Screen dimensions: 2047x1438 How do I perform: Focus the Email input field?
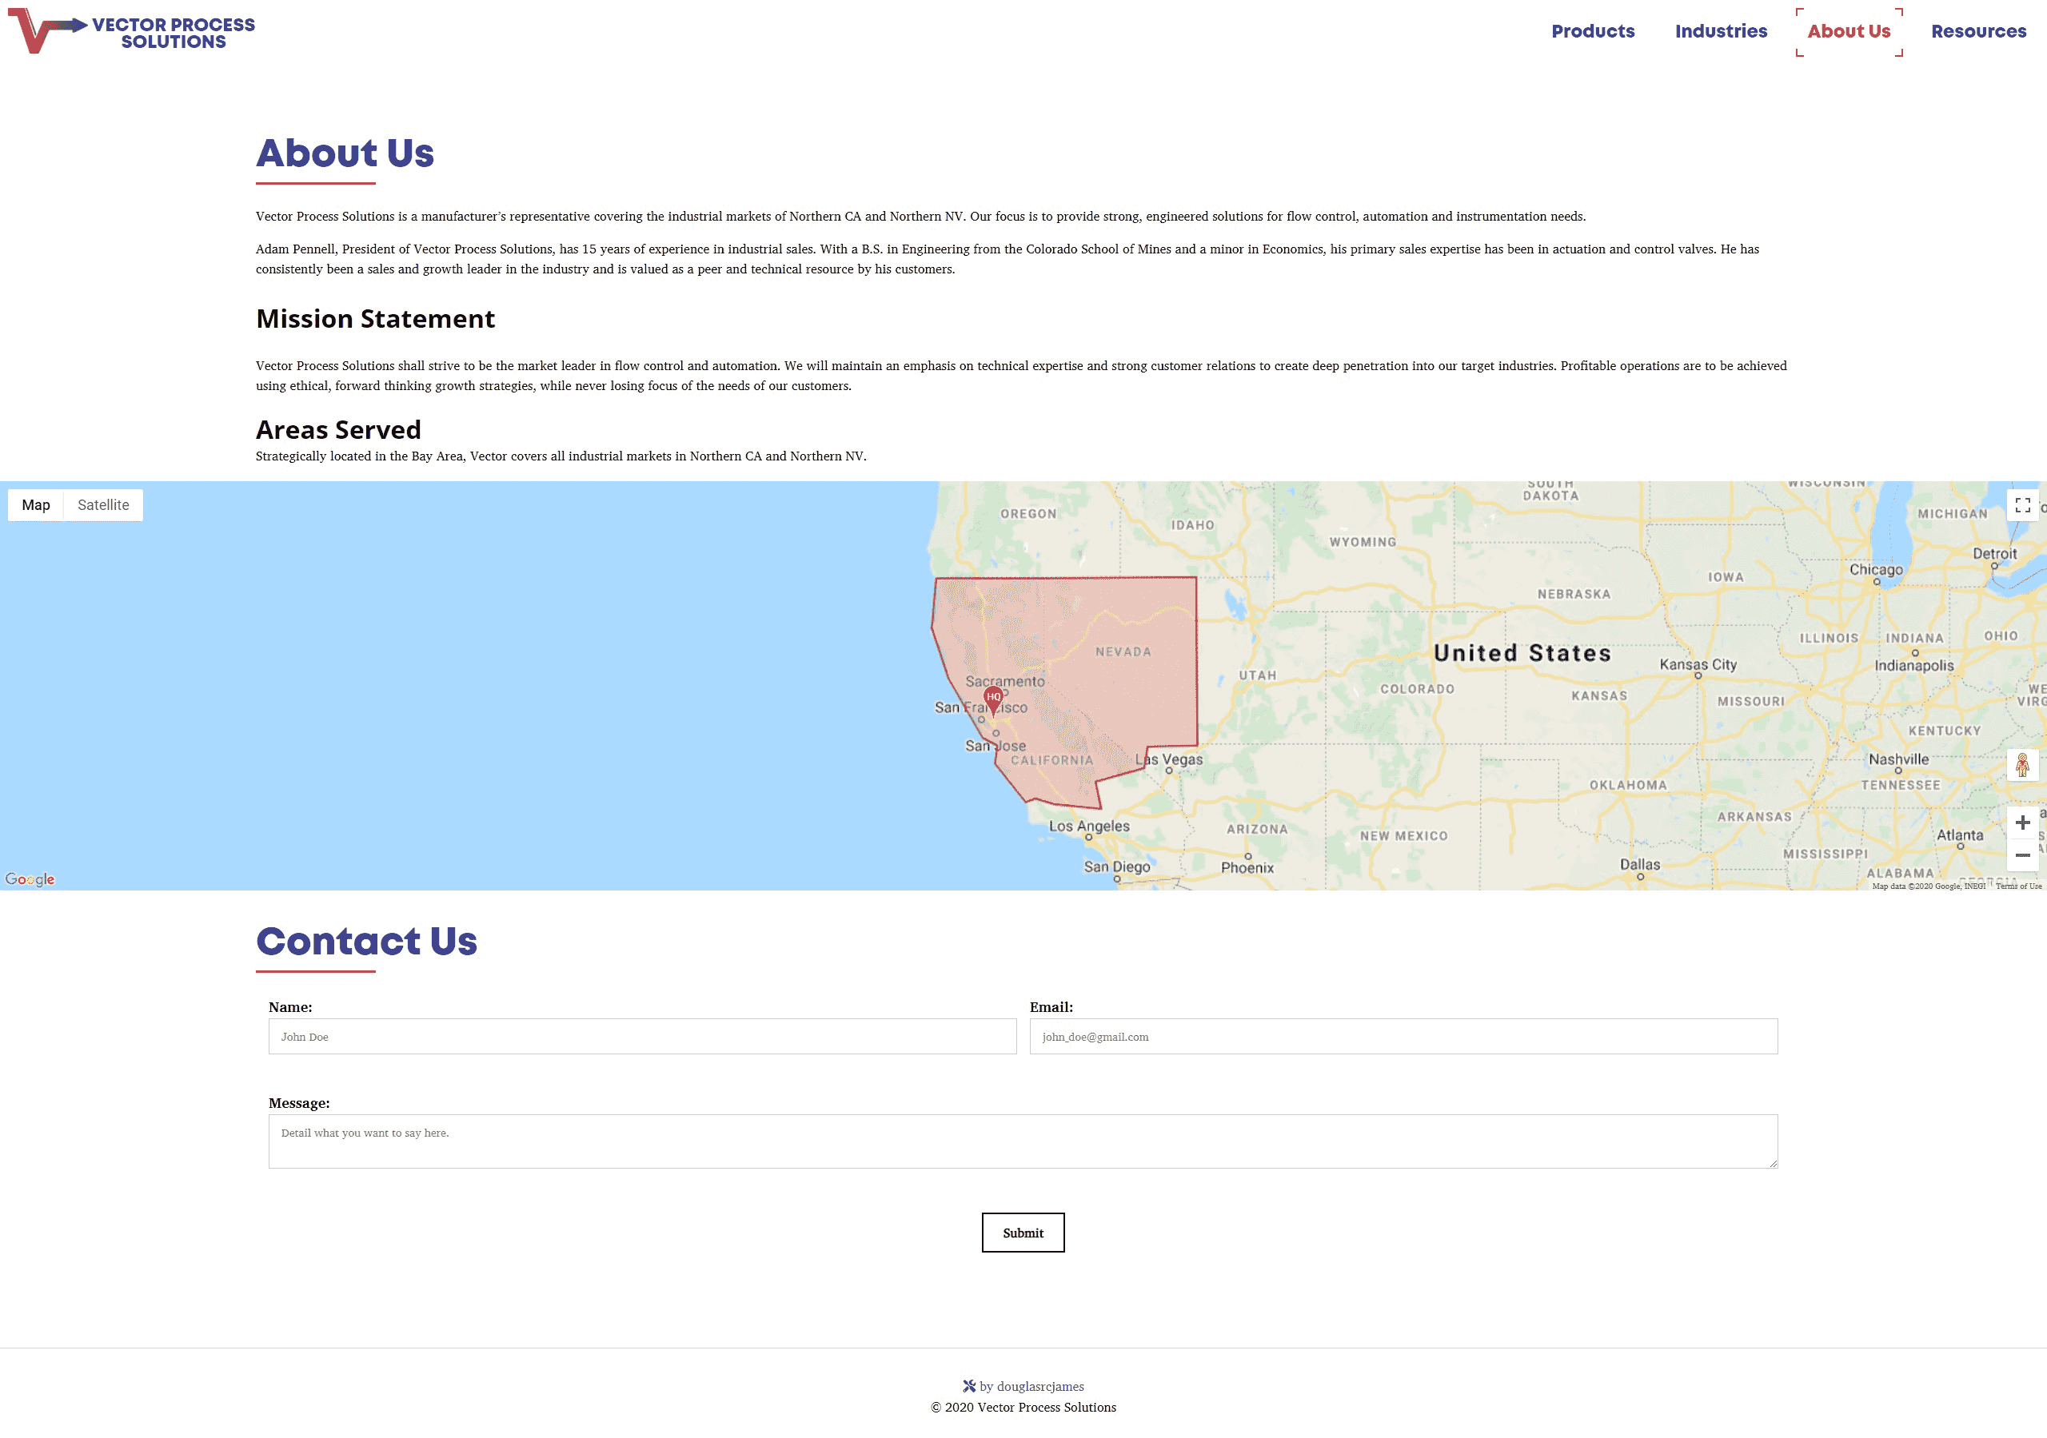pos(1403,1036)
